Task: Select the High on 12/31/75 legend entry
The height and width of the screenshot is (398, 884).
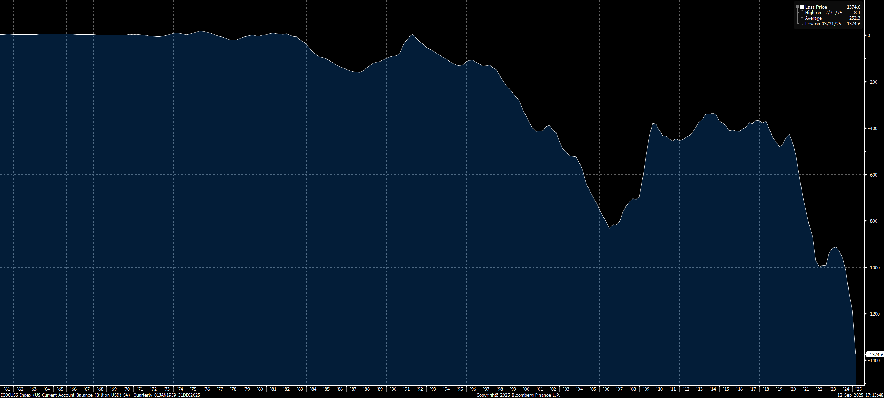Action: point(823,13)
